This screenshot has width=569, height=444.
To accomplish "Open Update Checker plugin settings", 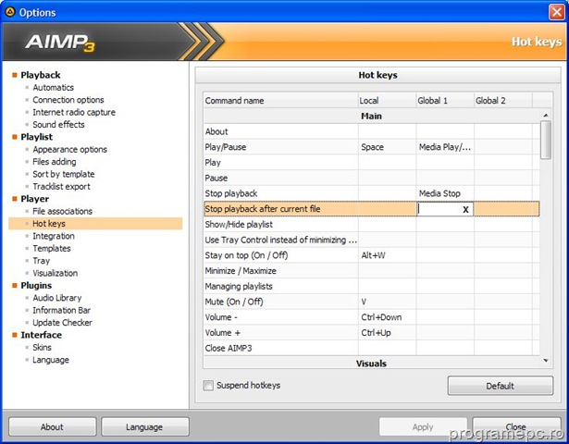I will click(x=62, y=323).
